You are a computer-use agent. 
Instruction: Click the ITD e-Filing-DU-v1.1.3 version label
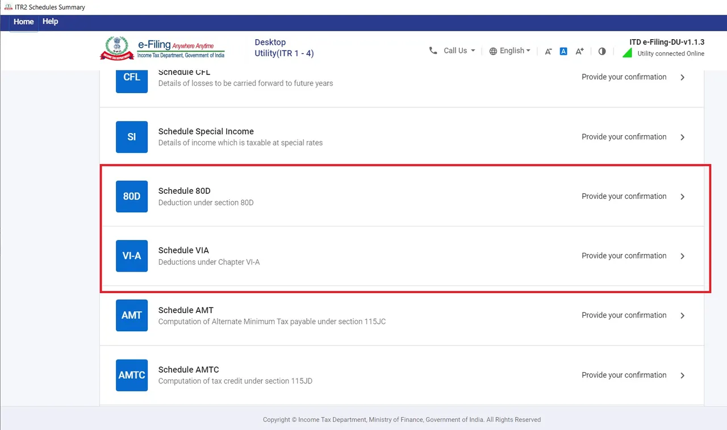(667, 42)
